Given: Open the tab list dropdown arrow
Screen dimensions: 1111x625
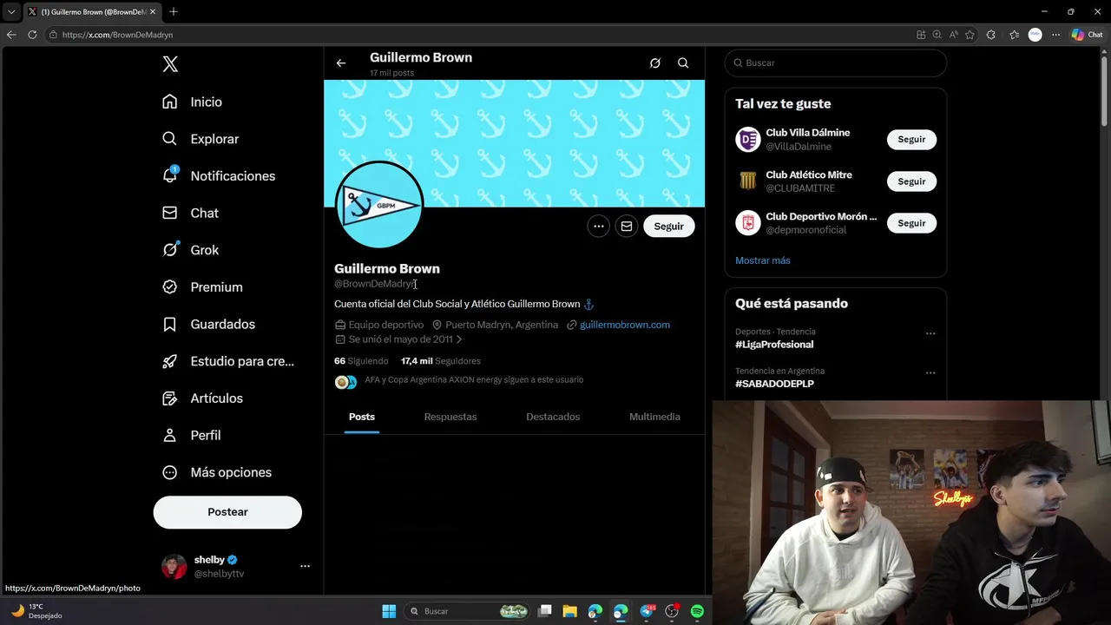Looking at the screenshot, I should tap(11, 12).
